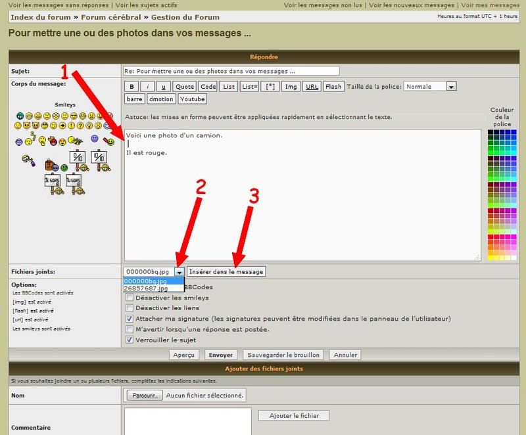Open 'Voir les sujets actifs' link

point(137,5)
